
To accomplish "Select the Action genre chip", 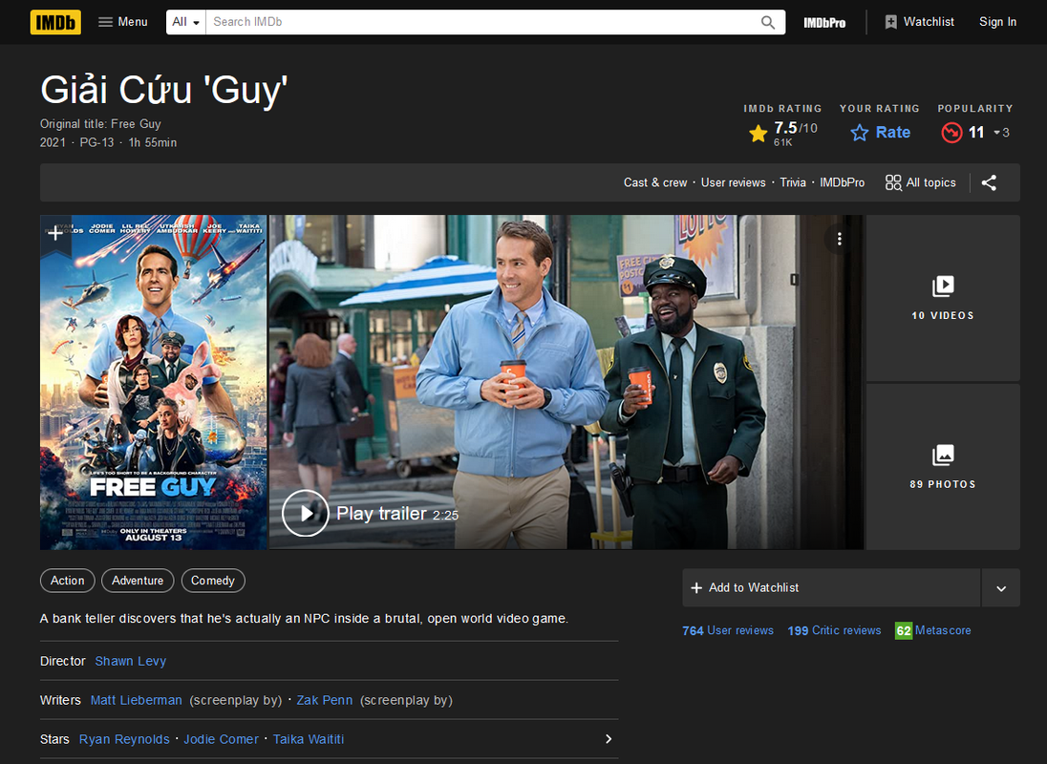I will point(68,581).
